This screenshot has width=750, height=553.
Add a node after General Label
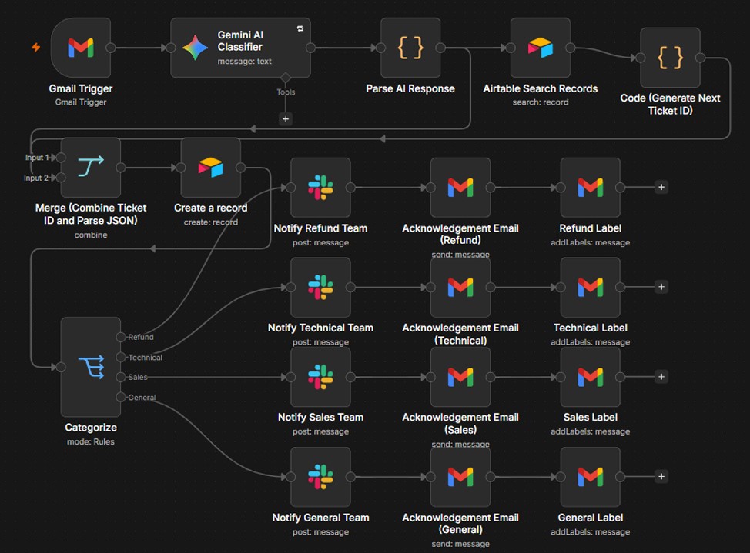pyautogui.click(x=661, y=477)
